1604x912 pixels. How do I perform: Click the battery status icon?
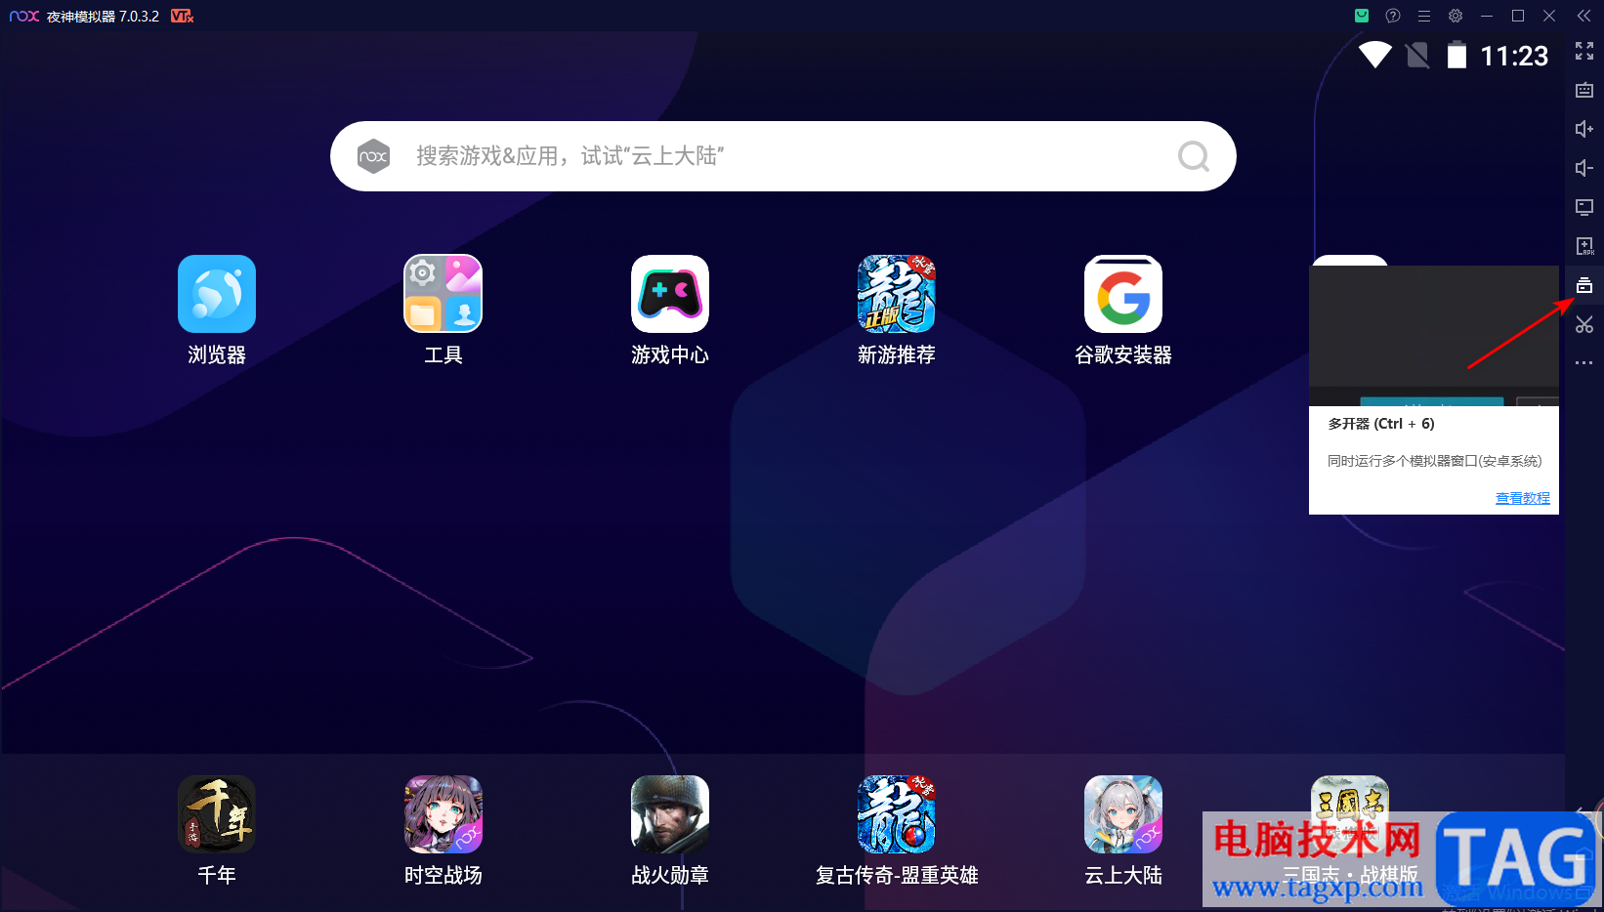pyautogui.click(x=1456, y=55)
